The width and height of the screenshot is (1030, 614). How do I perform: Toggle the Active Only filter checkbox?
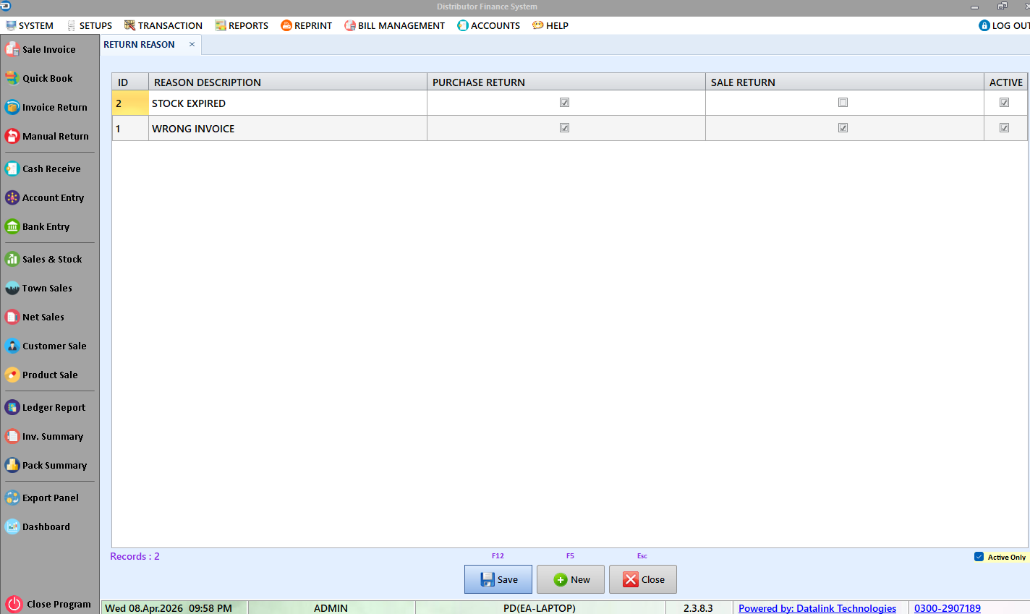[979, 557]
